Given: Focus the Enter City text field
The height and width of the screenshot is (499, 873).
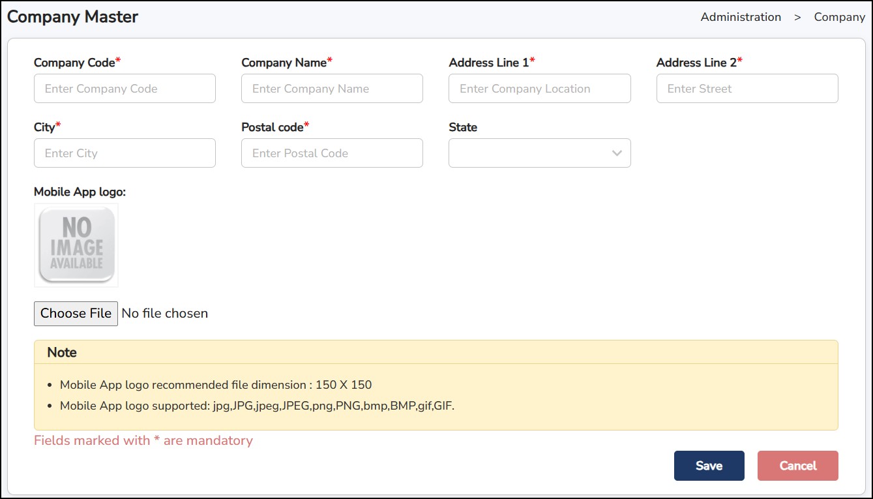Looking at the screenshot, I should (x=125, y=153).
